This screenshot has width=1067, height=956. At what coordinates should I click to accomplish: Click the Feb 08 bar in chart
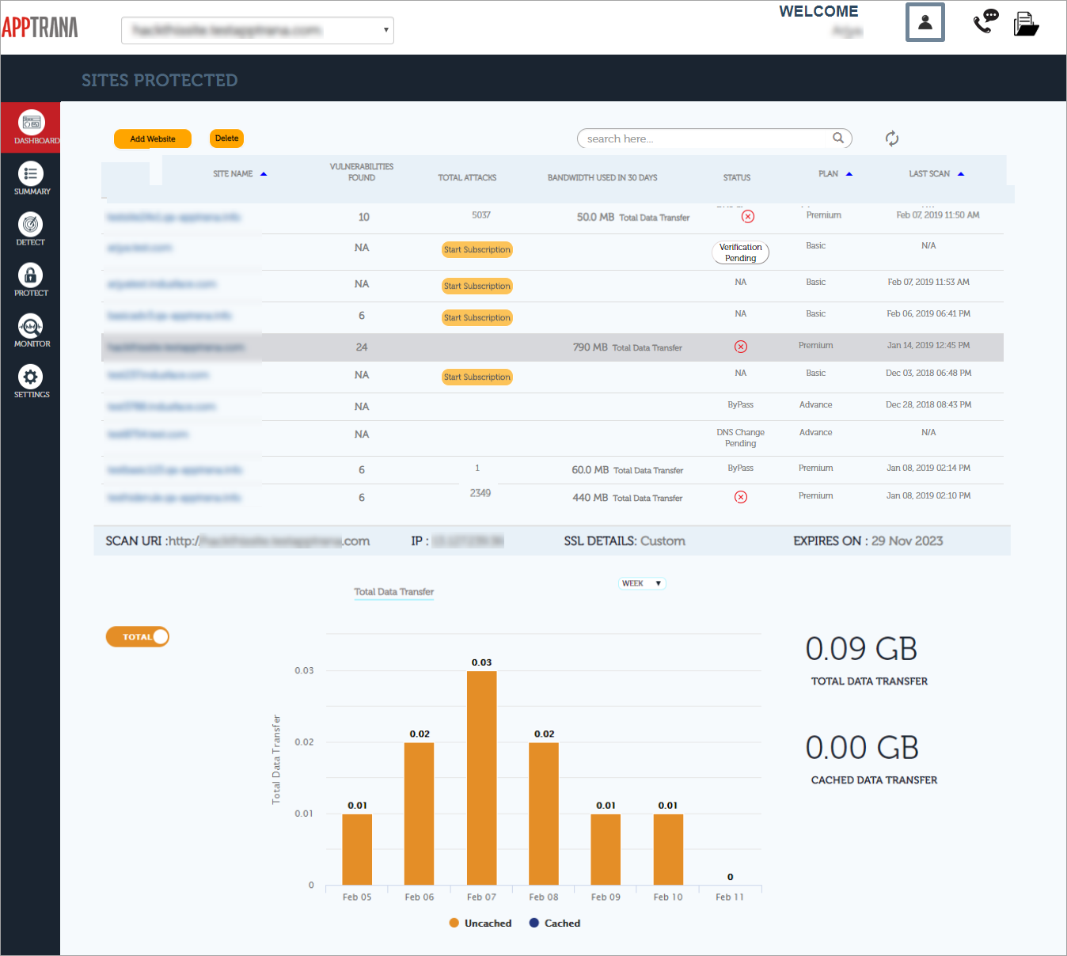[544, 814]
